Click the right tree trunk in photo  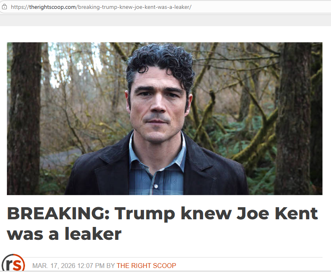294,118
